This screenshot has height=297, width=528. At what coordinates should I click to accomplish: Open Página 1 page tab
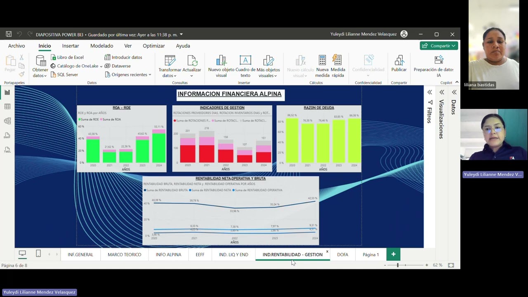[370, 255]
